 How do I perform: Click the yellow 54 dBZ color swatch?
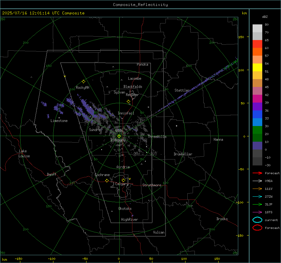click(257, 68)
